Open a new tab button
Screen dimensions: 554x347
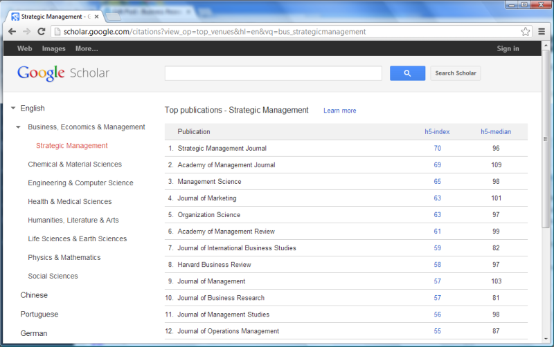tap(113, 17)
